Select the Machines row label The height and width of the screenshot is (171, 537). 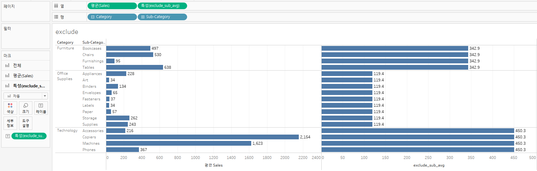click(91, 143)
